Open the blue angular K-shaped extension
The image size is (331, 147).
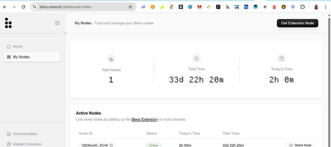tap(237, 7)
